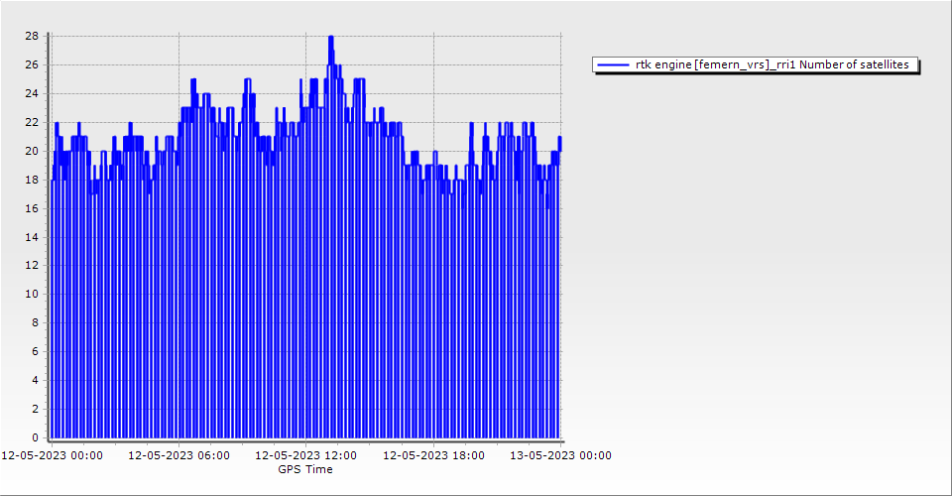Select the legend text about Number of satellites

point(772,65)
